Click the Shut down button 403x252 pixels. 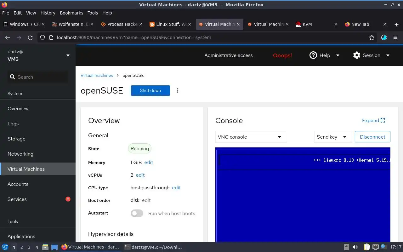click(x=150, y=90)
